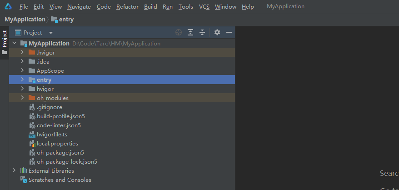Click the MyApplication root module icon
Screen dimensions: 399x190
coord(24,44)
